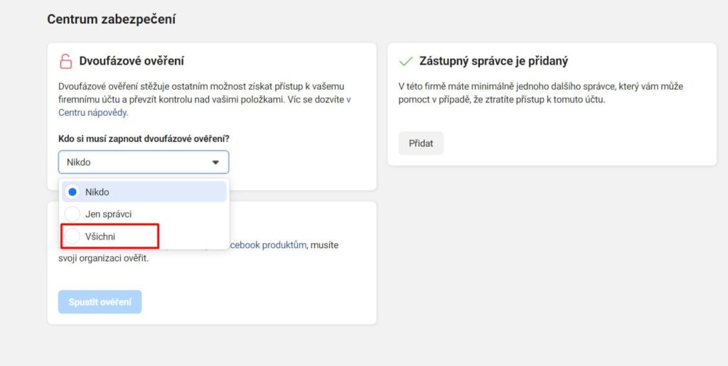This screenshot has height=366, width=728.
Task: Click the green checkmark icon
Action: click(406, 61)
